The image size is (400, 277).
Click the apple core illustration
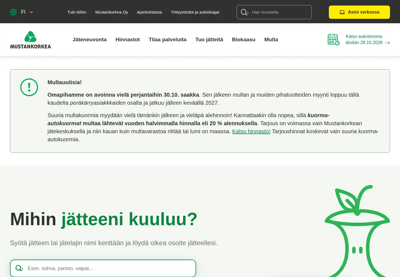pos(357,231)
